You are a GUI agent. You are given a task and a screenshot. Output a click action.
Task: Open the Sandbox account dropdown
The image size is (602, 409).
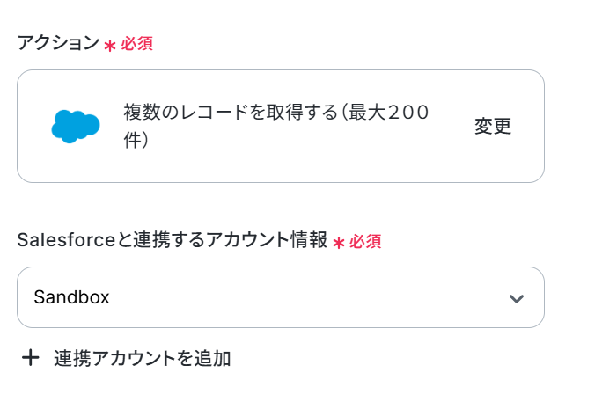point(281,297)
